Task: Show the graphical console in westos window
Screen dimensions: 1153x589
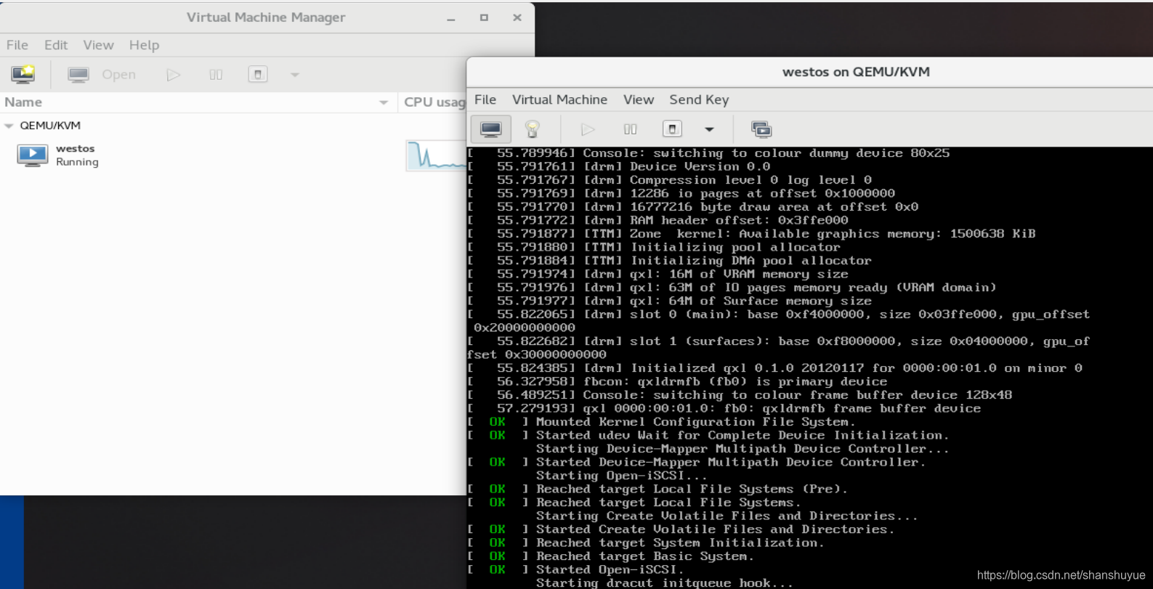Action: [x=491, y=129]
